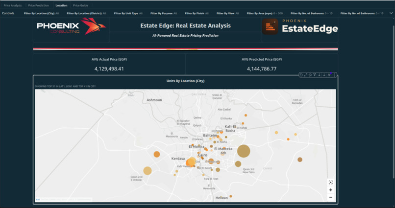
Task: Click the Phoenix Consulting logo
Action: tap(71, 26)
